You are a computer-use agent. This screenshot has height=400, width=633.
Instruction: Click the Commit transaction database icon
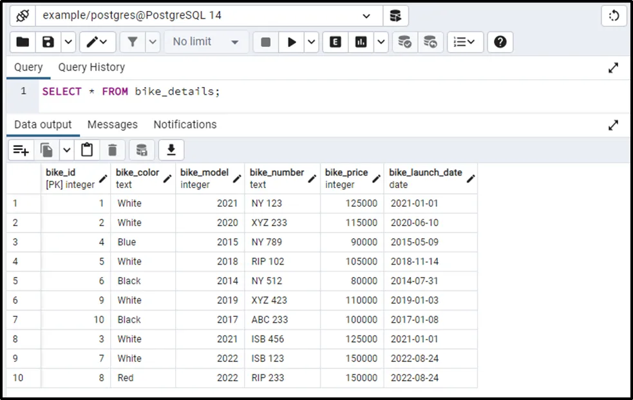pos(404,42)
